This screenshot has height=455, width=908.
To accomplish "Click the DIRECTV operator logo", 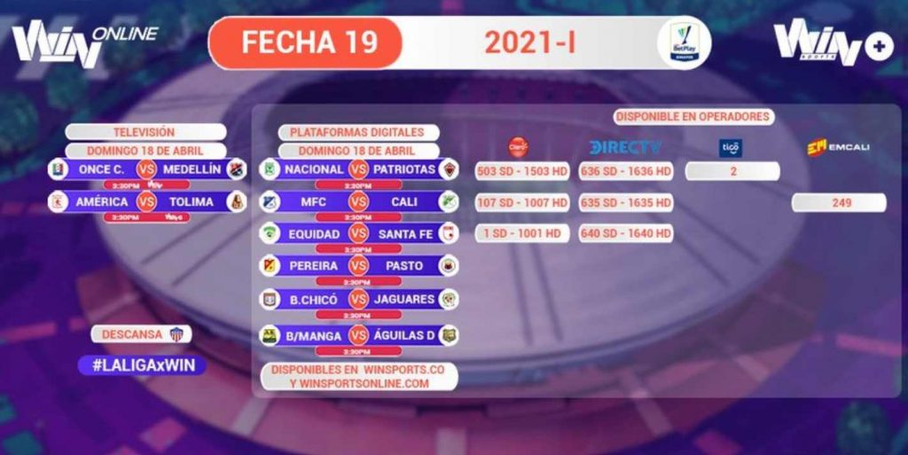I will point(625,147).
